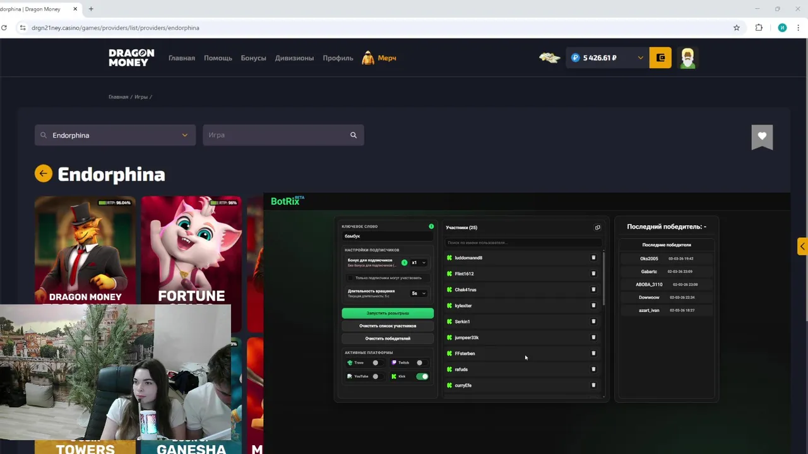This screenshot has height=454, width=808.
Task: Remove kylexiter via its trash icon
Action: point(593,306)
